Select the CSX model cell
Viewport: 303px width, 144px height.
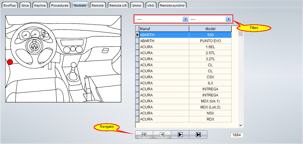pos(210,77)
